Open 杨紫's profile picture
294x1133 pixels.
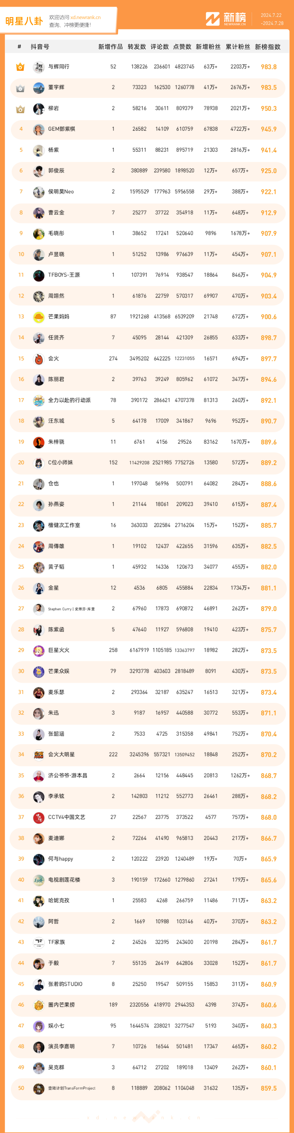pyautogui.click(x=39, y=150)
